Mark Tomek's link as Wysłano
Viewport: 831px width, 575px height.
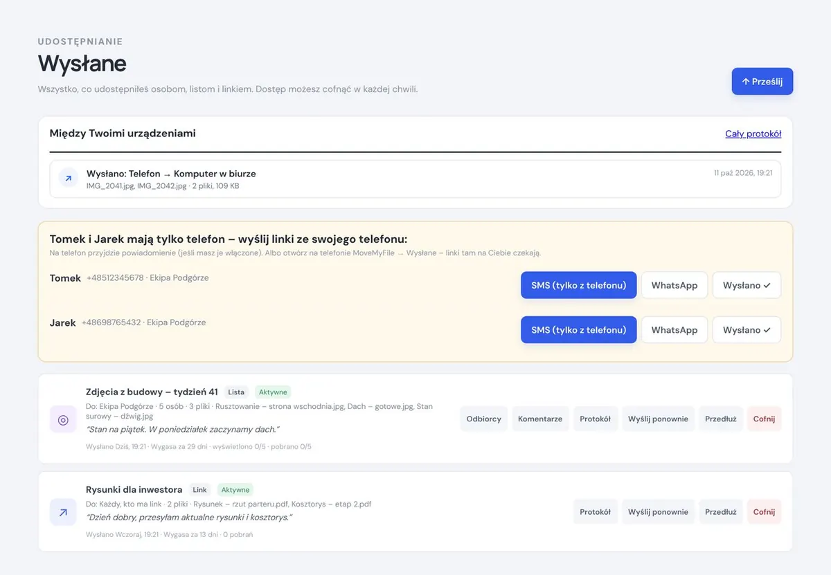[x=747, y=285]
